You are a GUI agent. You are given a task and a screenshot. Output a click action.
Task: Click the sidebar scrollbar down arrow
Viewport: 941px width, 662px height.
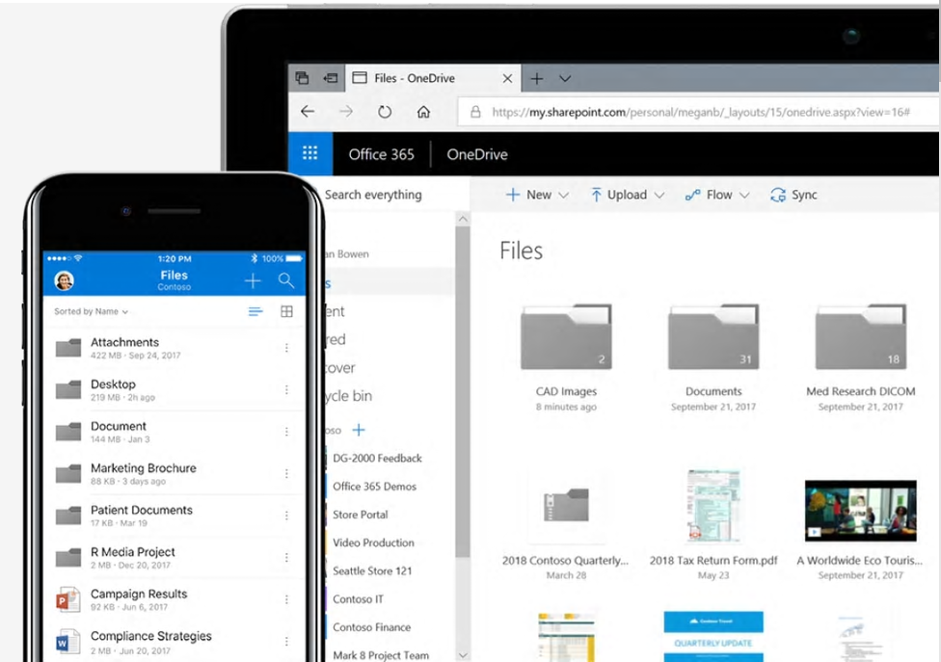463,655
